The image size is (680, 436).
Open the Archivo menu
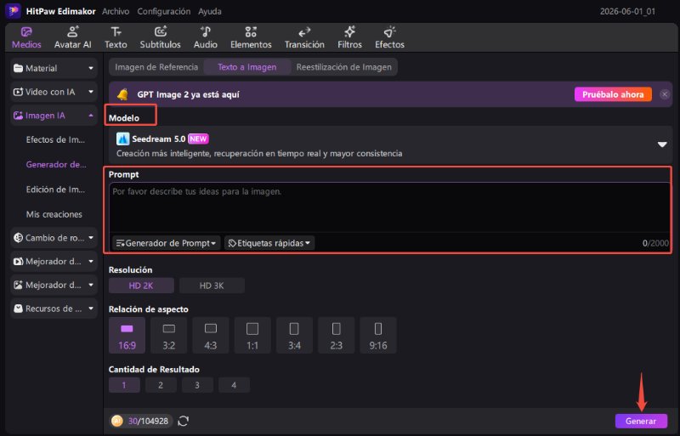[116, 11]
